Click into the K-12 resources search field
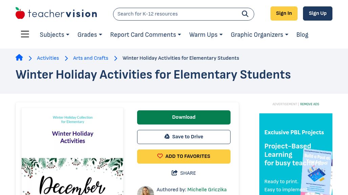The width and height of the screenshot is (348, 195). click(x=176, y=14)
